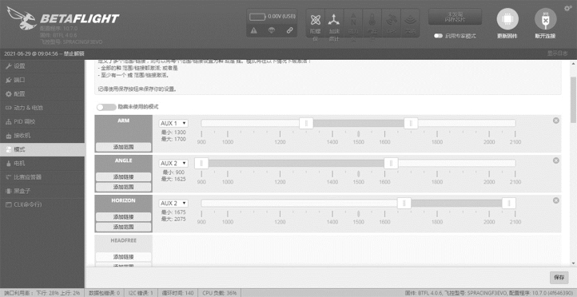Click the sonar waves sensor icon
This screenshot has width=577, height=297.
[410, 20]
